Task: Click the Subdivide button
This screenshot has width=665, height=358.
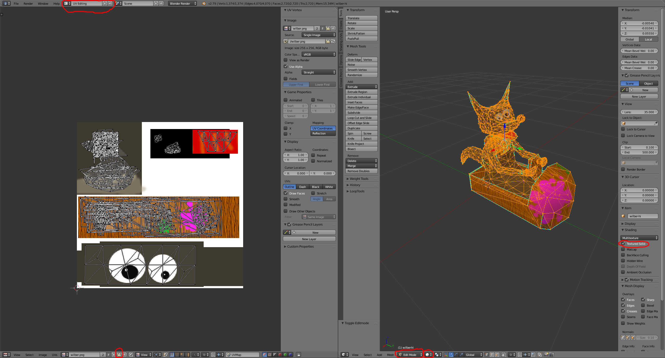Action: tap(361, 113)
